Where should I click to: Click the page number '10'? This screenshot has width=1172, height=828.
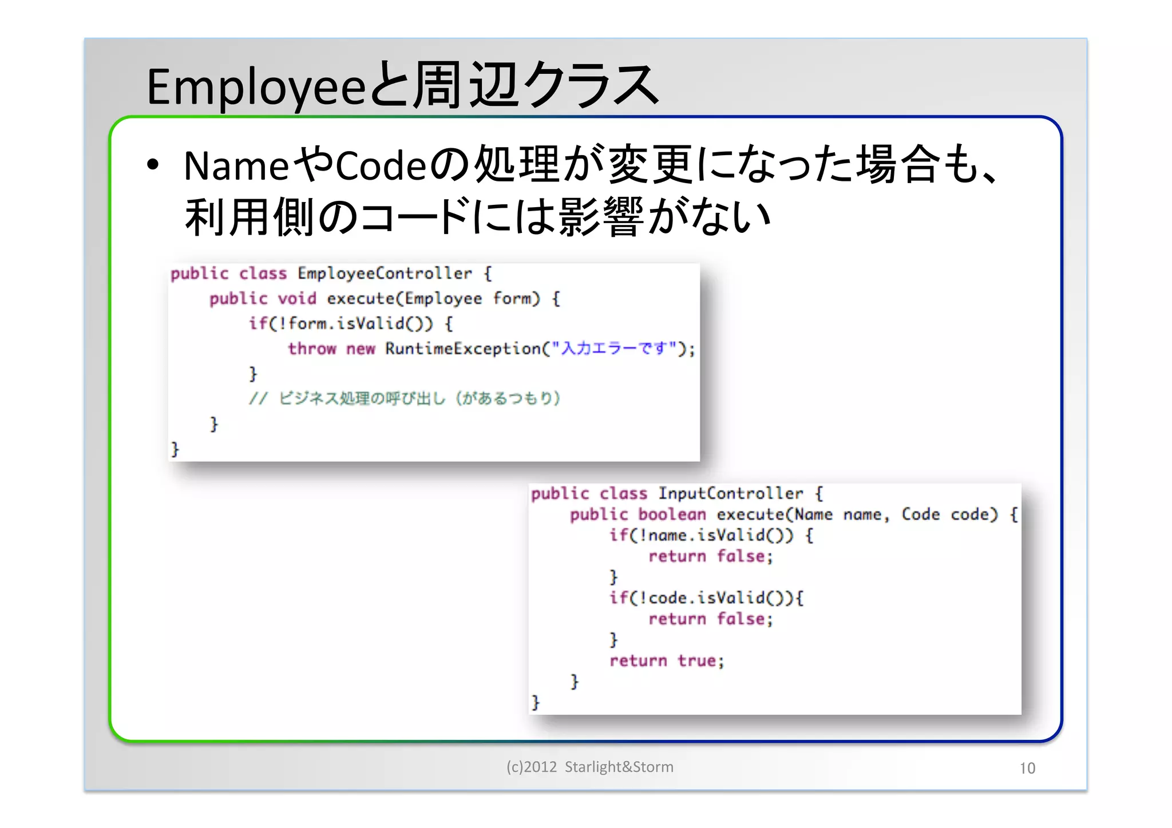(1027, 768)
